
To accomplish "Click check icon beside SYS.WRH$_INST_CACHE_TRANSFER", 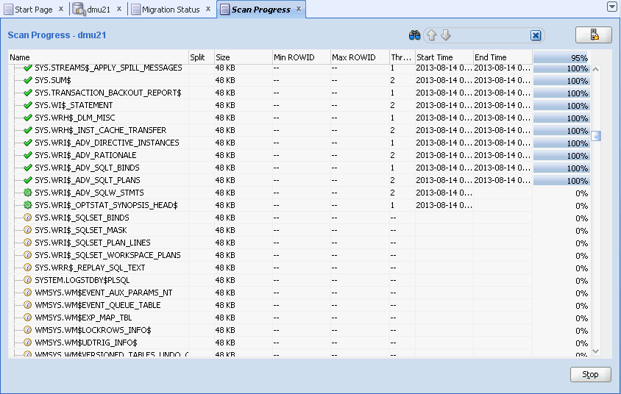I will point(28,130).
